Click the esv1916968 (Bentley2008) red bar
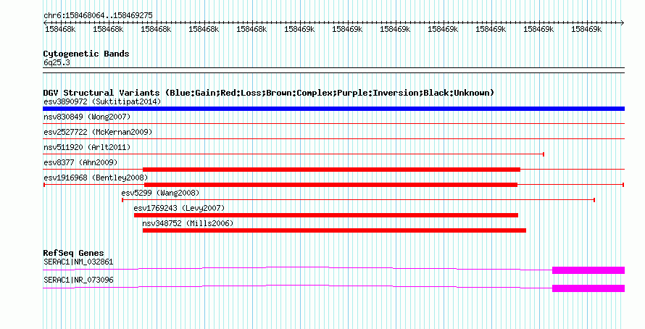This screenshot has height=329, width=645. click(330, 185)
